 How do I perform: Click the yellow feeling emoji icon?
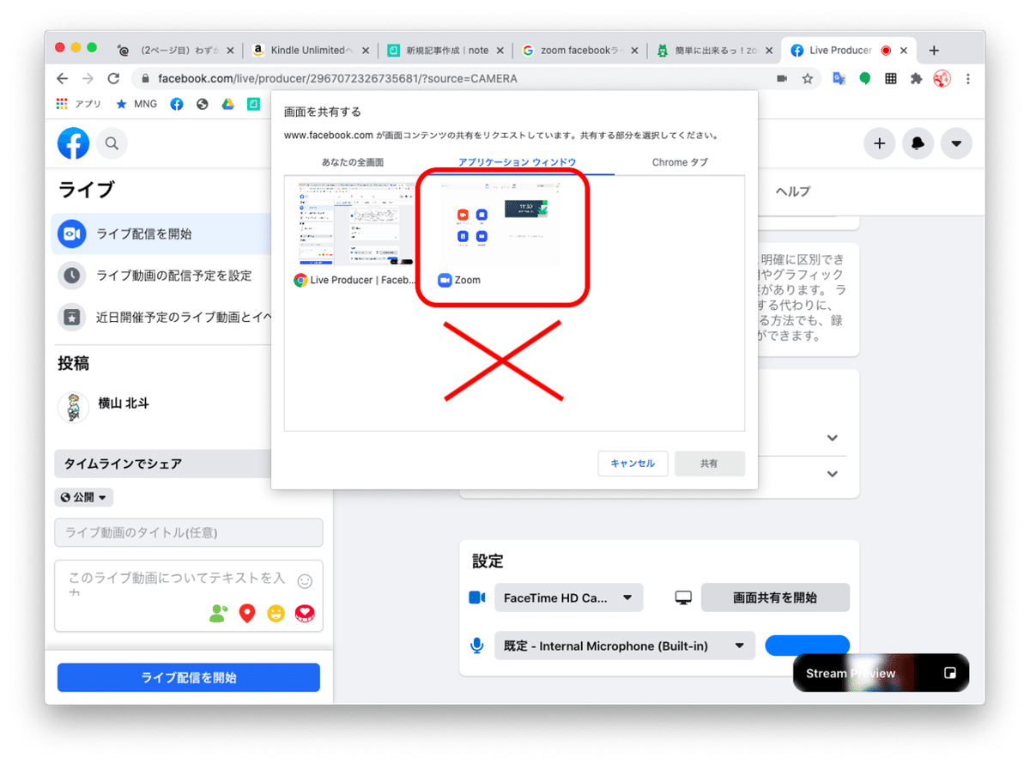pyautogui.click(x=276, y=613)
